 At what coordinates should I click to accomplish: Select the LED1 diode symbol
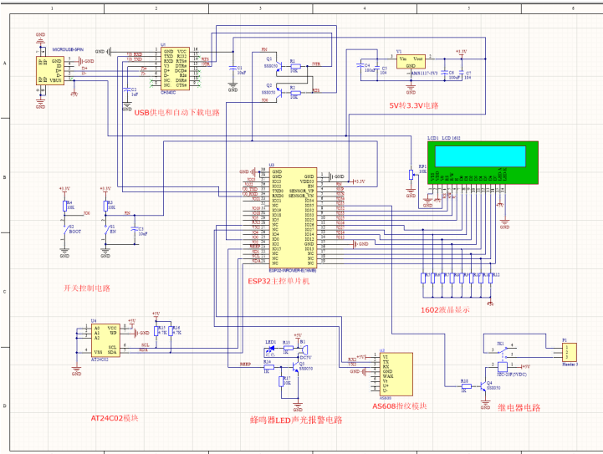pos(271,349)
